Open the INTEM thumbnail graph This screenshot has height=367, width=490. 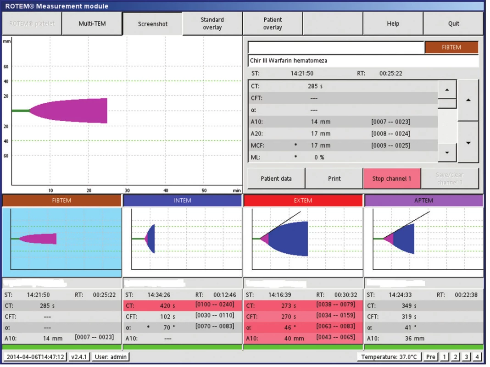[183, 242]
